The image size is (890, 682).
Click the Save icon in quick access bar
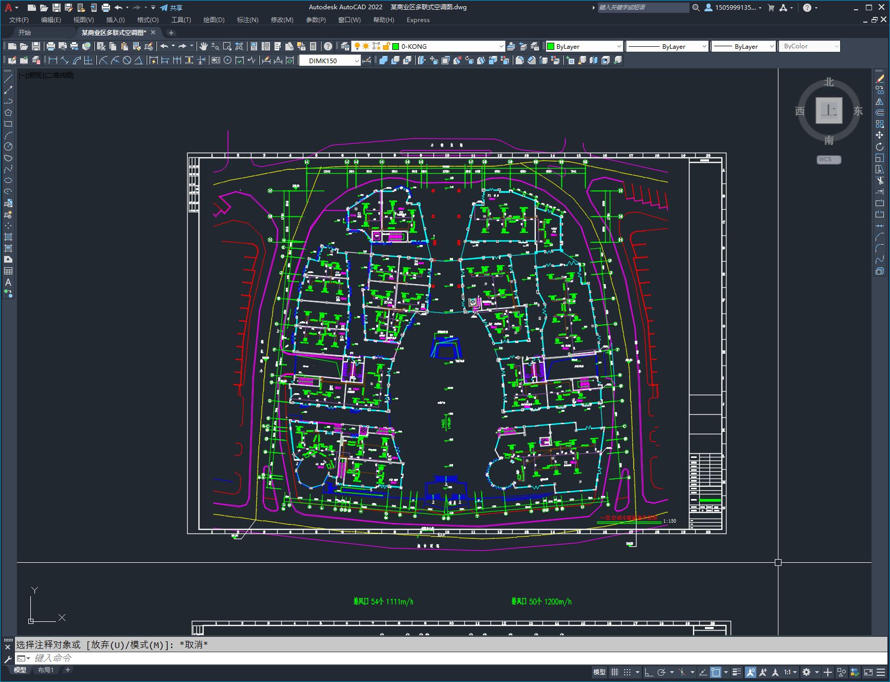click(x=57, y=8)
